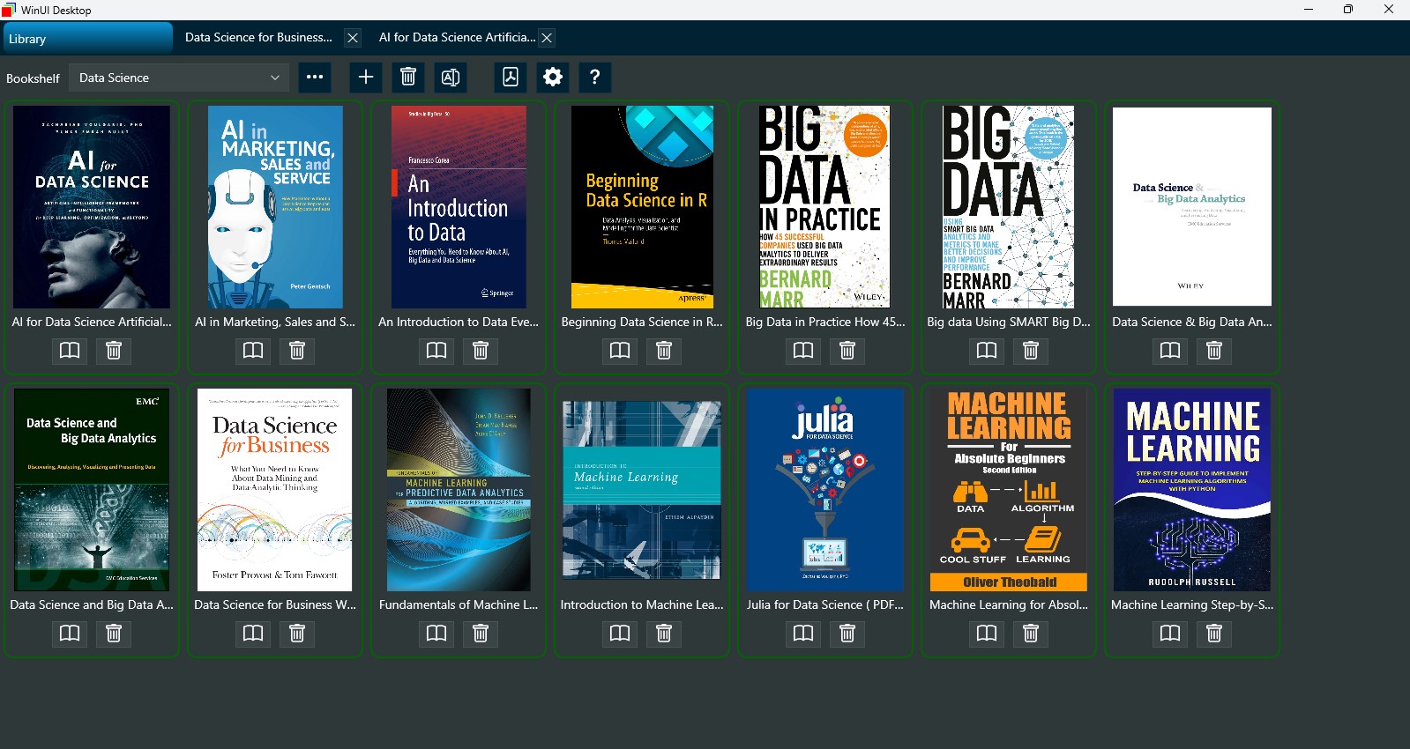Screen dimensions: 1410x749
Task: Select Julia for Data Science cover
Action: [825, 490]
